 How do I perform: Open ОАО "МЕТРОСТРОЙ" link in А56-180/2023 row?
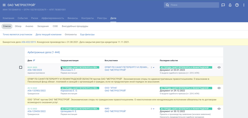[x=115, y=70]
